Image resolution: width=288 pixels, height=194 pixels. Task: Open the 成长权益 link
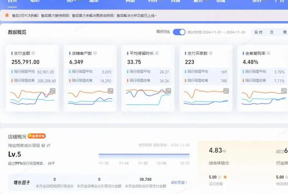pos(179,182)
